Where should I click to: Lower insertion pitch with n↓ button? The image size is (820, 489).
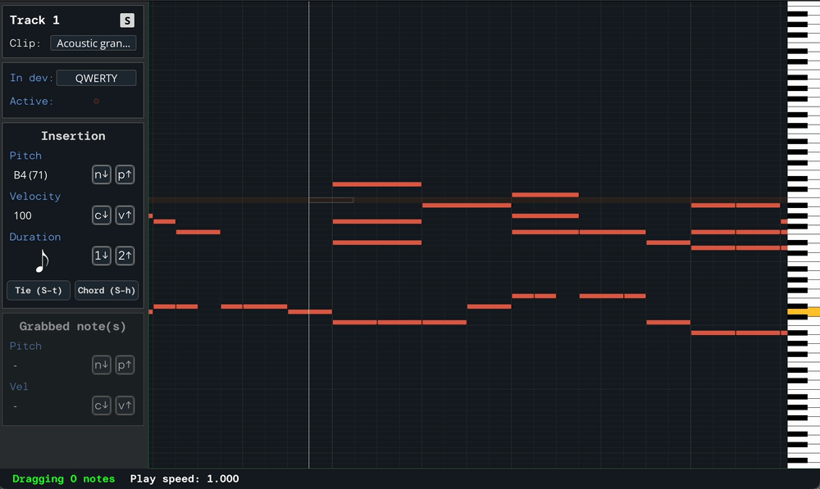(101, 175)
